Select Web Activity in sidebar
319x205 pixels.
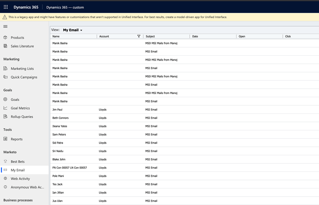[x=20, y=178]
